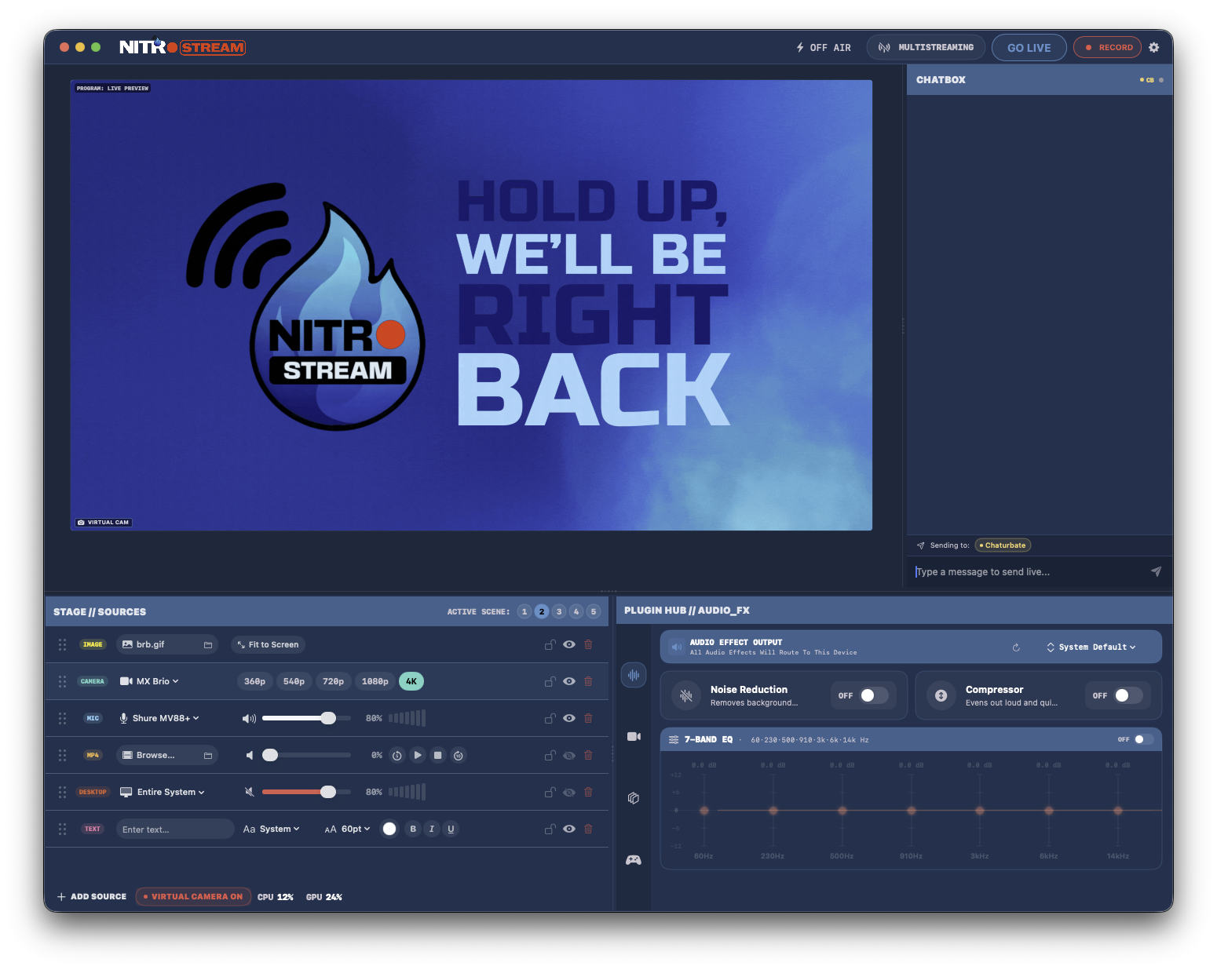The width and height of the screenshot is (1217, 970).
Task: Show the Entire System desktop source
Action: [x=569, y=792]
